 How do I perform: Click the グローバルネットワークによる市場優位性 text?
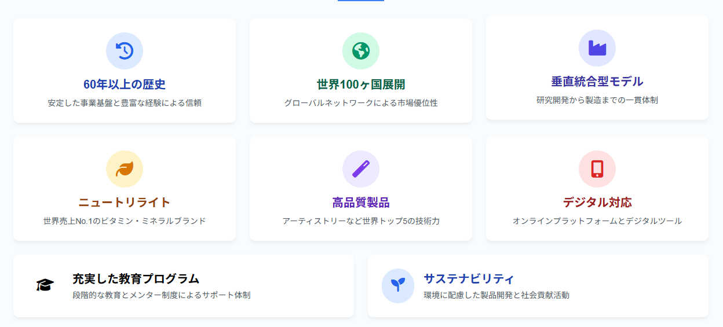361,103
